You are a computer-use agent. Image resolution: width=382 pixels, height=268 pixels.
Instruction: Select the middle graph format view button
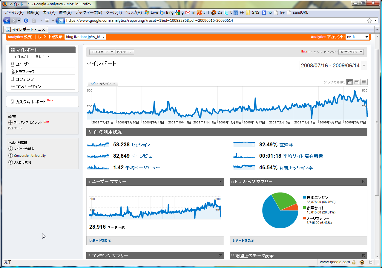point(357,82)
